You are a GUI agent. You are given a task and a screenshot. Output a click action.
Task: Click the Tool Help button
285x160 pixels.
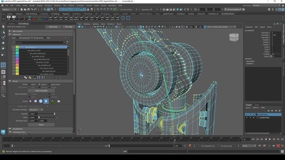69,27
